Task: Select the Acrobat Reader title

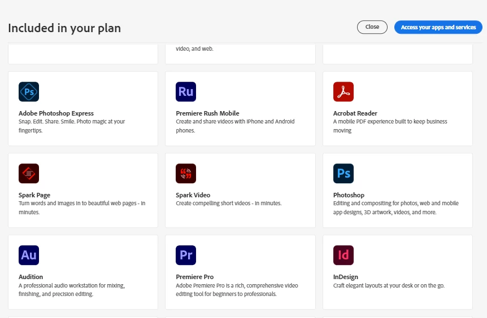Action: coord(355,113)
